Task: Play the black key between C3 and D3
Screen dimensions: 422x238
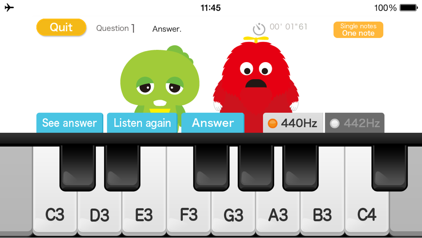Action: 78,167
